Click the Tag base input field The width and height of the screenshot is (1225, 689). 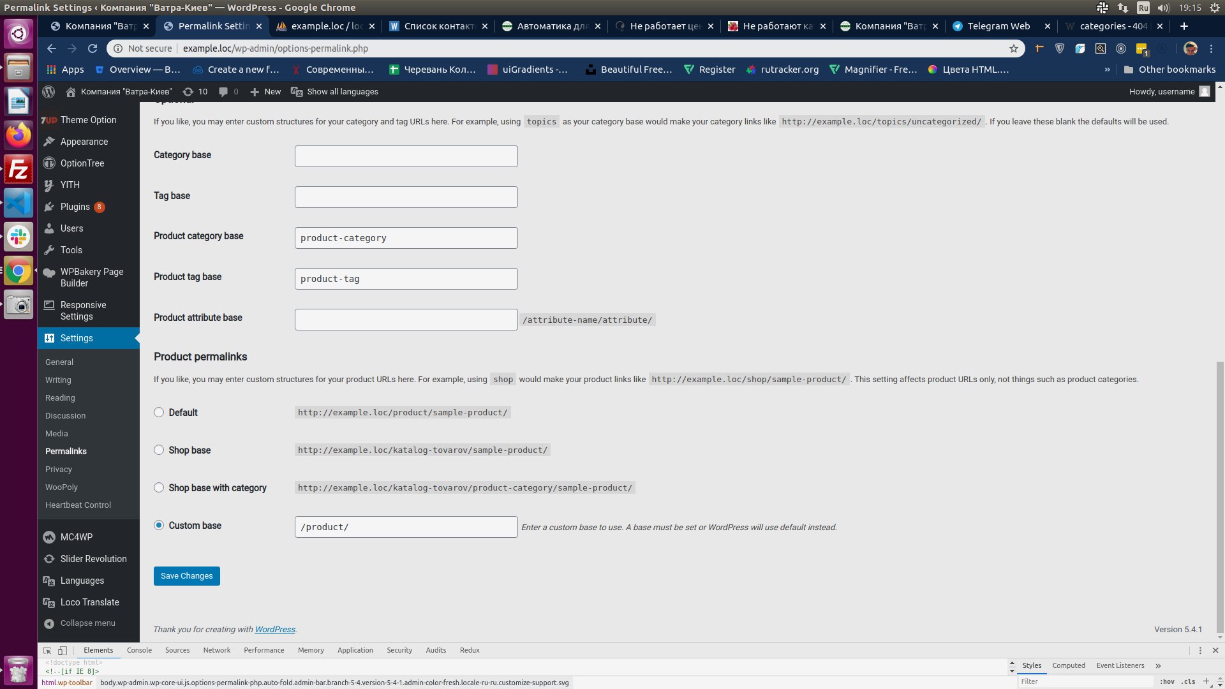pos(406,197)
